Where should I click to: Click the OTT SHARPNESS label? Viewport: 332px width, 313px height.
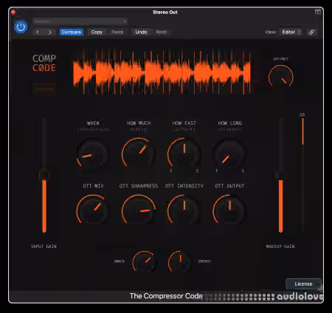coord(139,186)
